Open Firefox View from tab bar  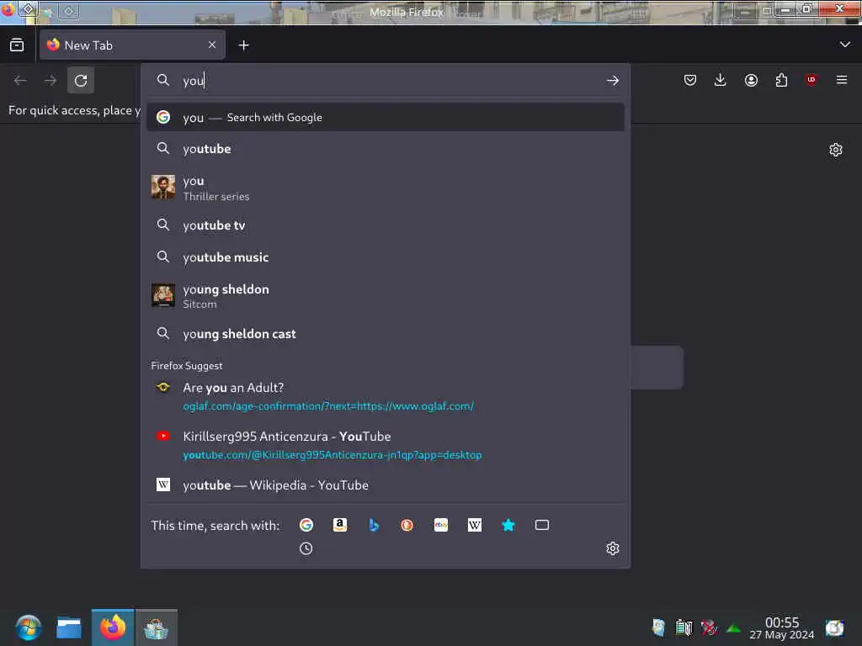[x=17, y=45]
